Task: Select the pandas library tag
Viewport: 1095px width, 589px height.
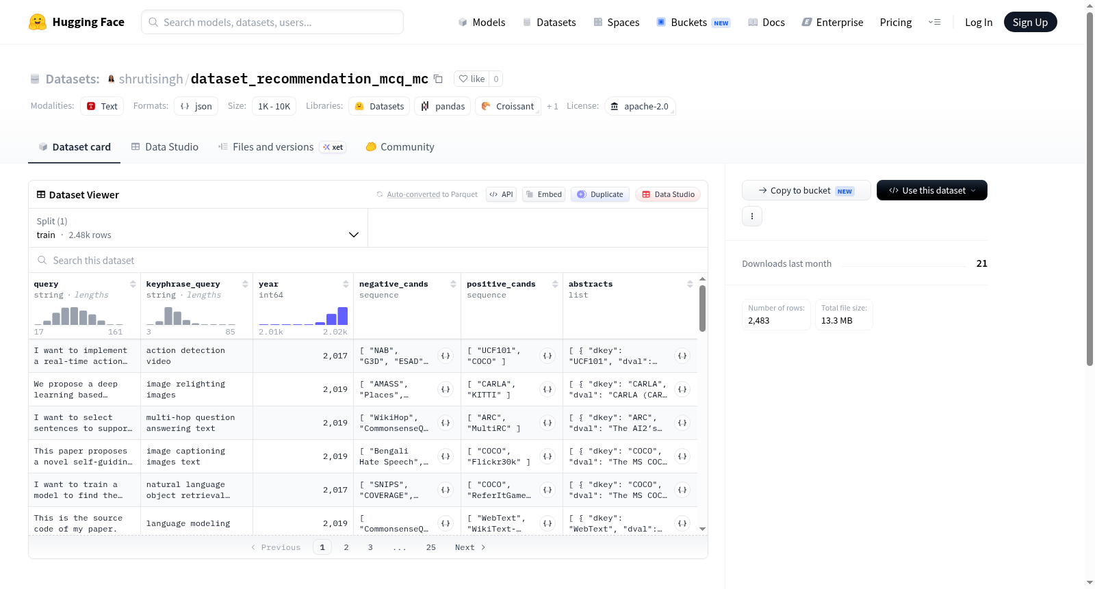Action: click(442, 106)
